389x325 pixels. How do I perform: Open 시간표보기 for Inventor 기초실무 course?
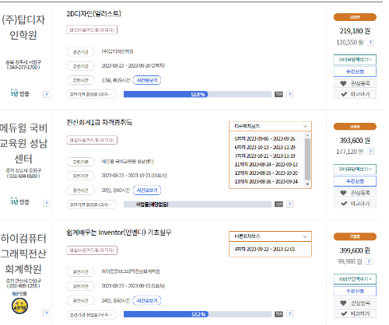click(x=147, y=301)
